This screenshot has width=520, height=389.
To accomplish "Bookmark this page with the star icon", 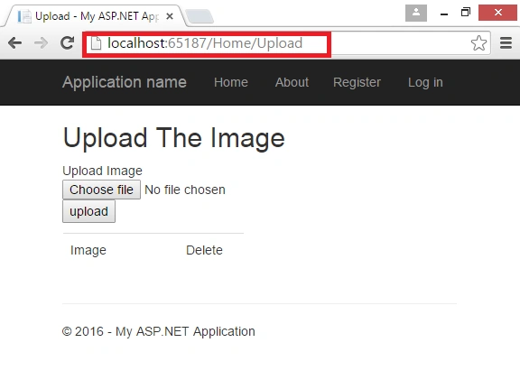I will pyautogui.click(x=478, y=43).
